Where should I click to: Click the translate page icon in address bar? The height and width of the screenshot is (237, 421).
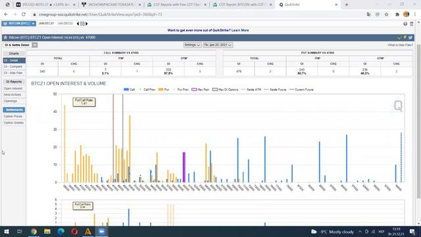point(368,14)
